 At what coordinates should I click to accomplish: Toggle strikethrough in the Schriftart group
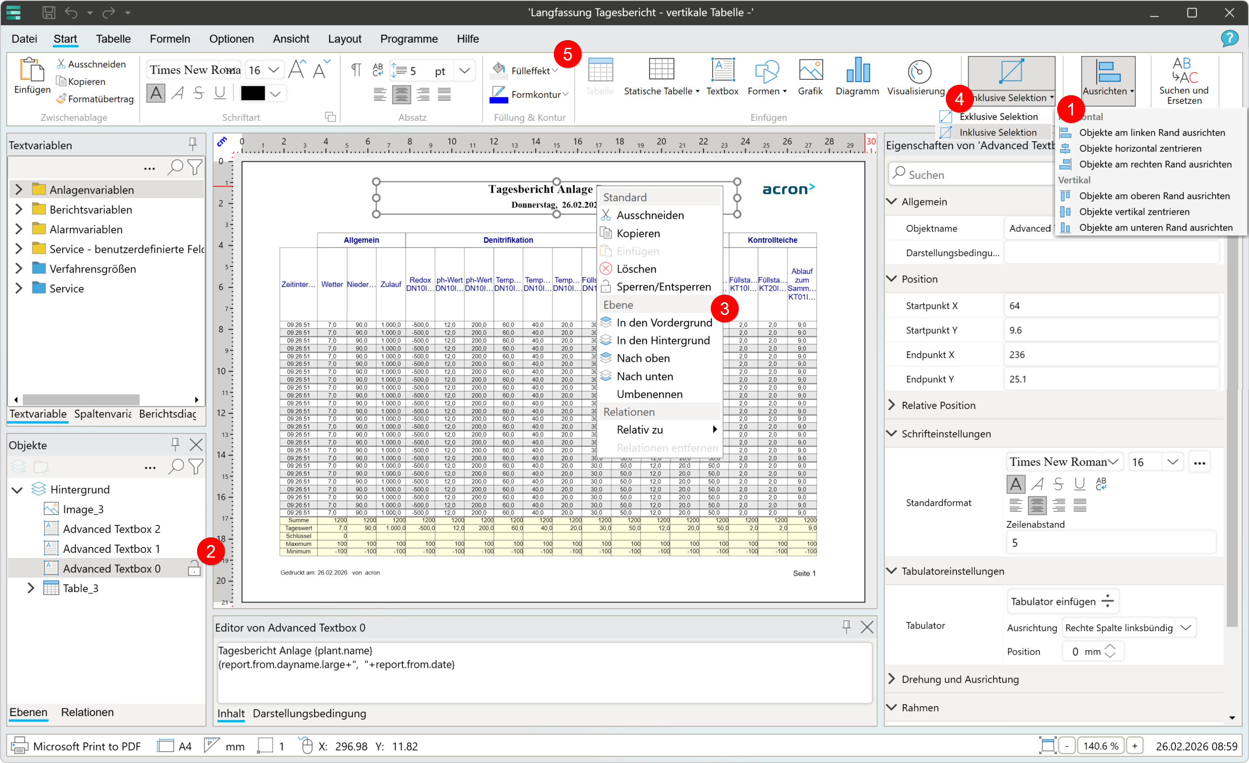(x=199, y=93)
